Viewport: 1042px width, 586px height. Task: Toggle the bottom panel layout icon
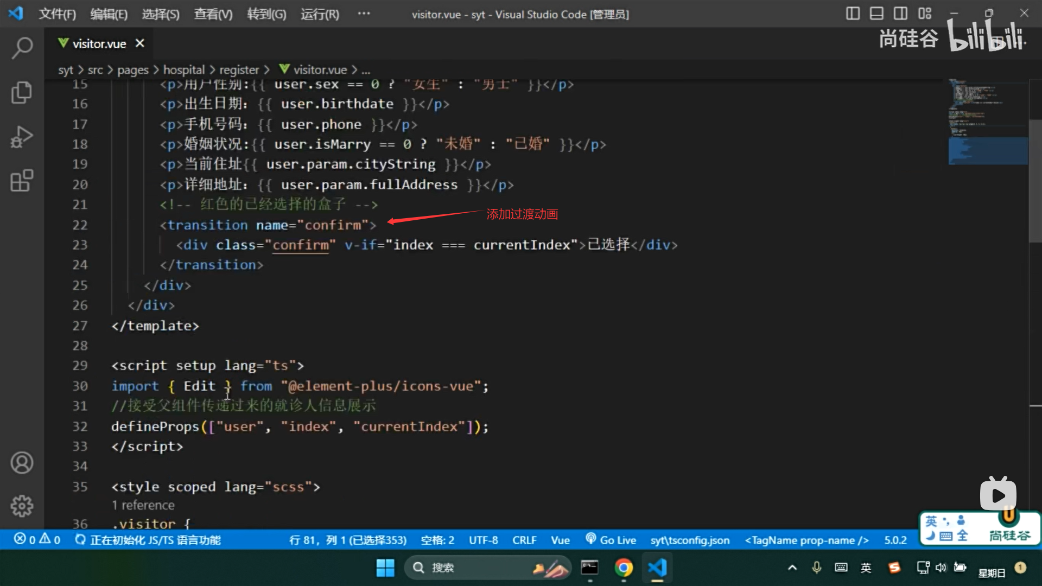(x=876, y=14)
